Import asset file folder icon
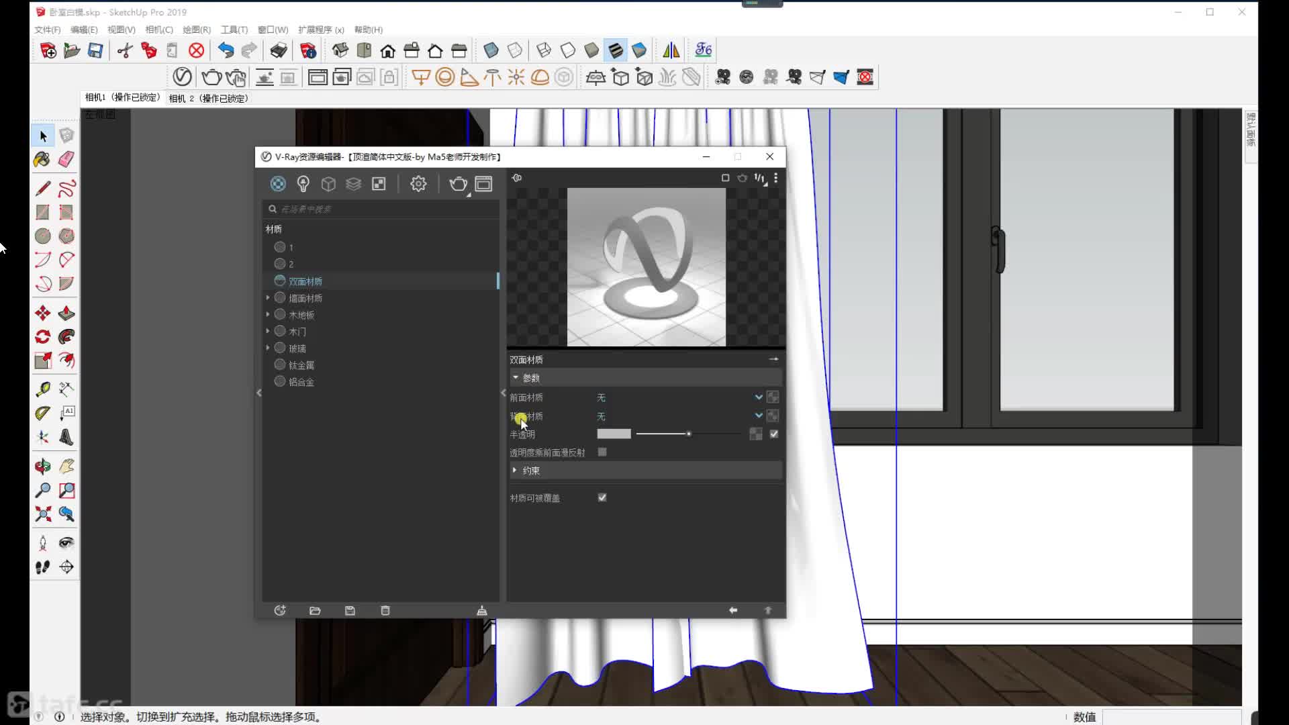This screenshot has height=725, width=1289. [x=315, y=610]
